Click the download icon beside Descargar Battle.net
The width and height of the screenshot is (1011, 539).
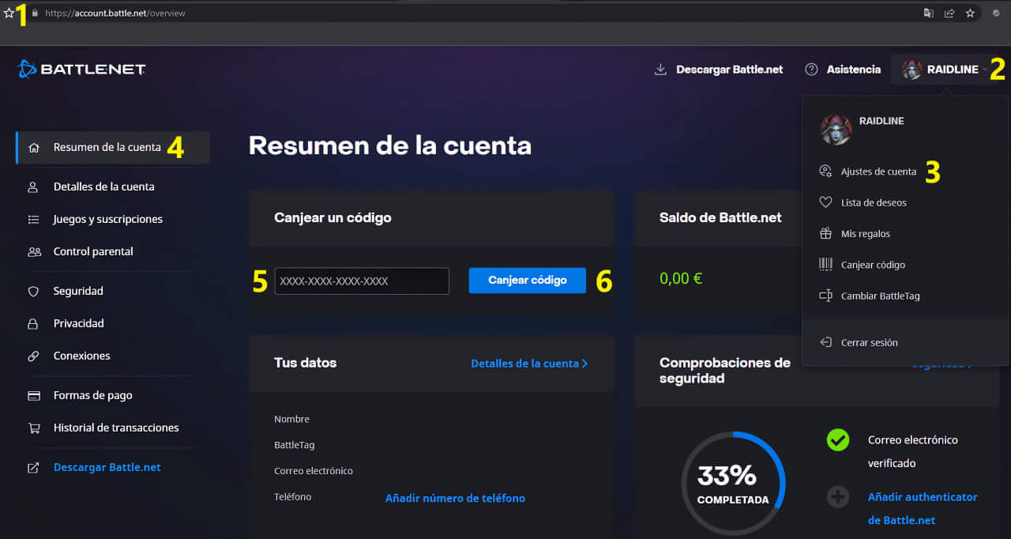pos(660,70)
